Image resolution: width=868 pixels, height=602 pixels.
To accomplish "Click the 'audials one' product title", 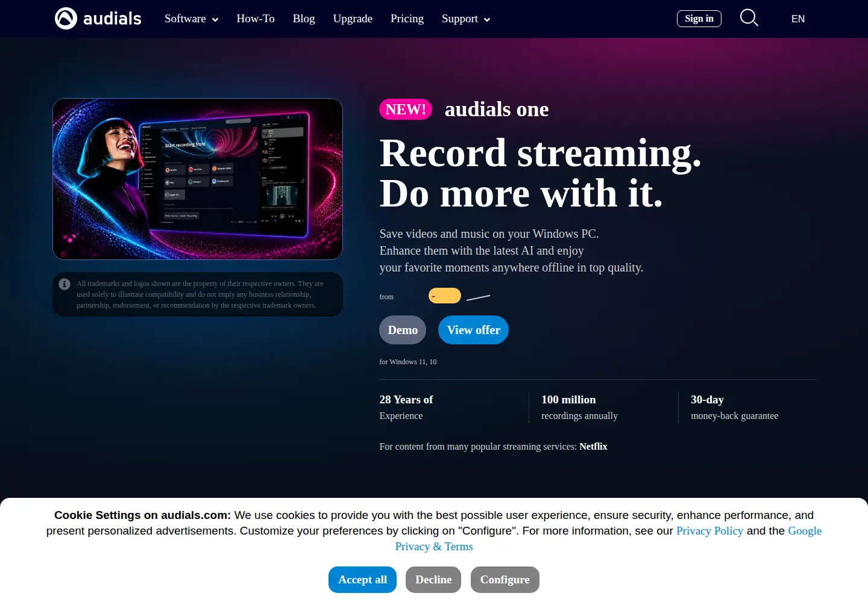I will tap(497, 110).
